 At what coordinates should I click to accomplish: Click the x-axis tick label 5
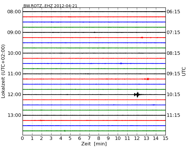point(70,138)
